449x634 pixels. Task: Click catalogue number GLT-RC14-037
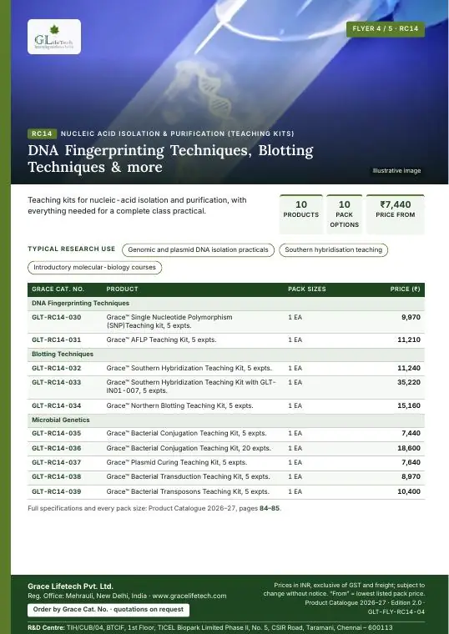(57, 462)
